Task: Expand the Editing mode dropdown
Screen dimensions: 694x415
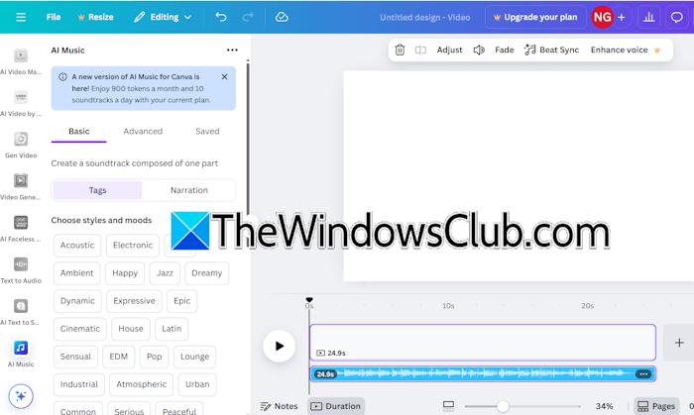Action: tap(163, 17)
